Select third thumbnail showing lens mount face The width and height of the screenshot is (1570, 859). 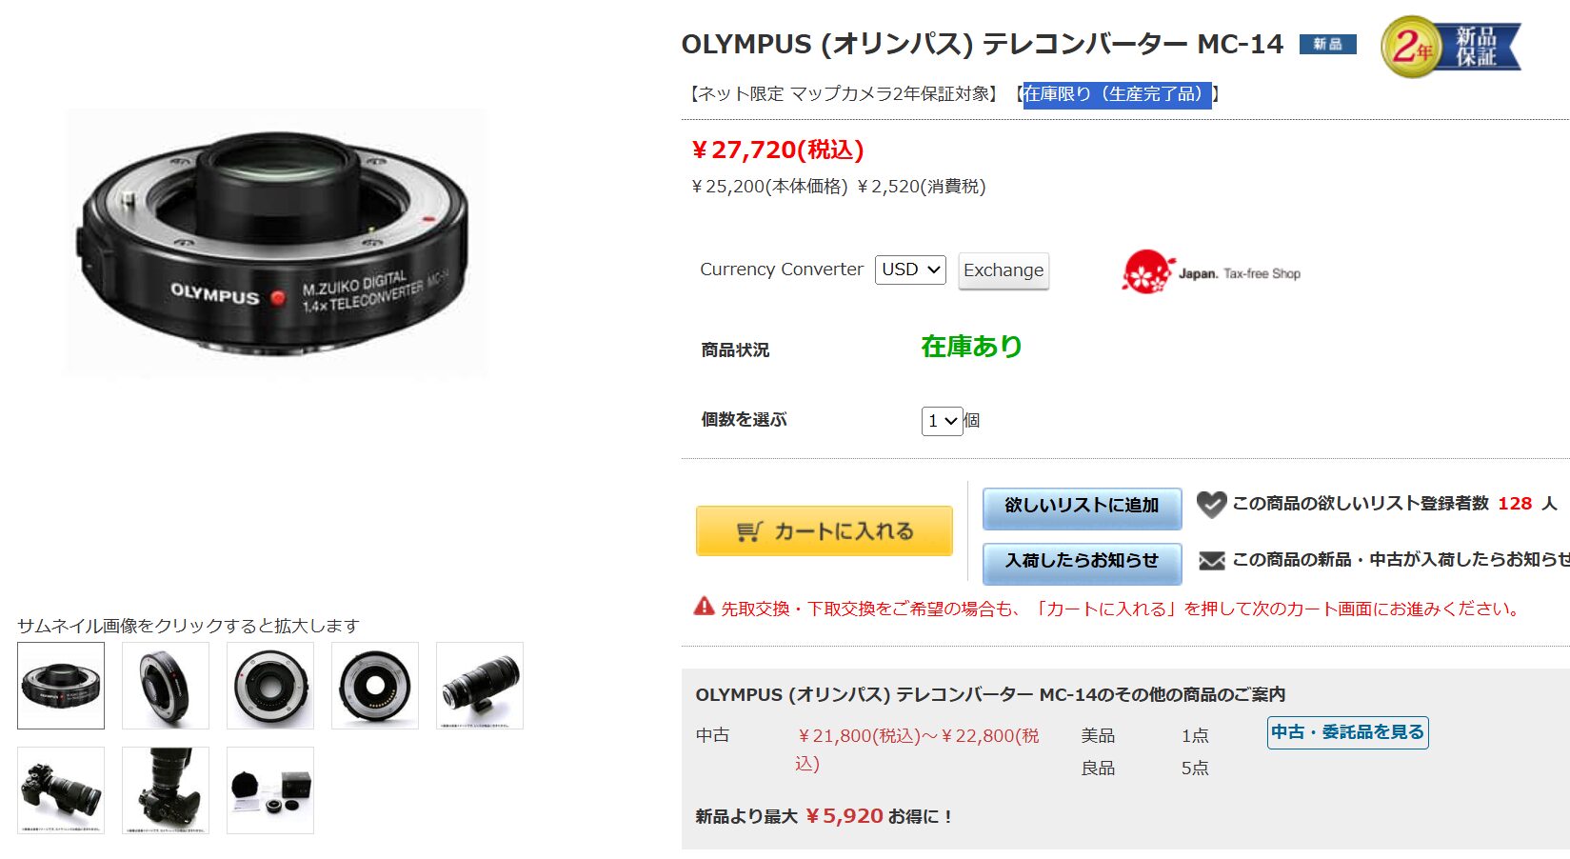(270, 686)
